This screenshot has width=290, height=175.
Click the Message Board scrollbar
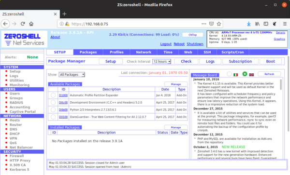click(x=281, y=84)
